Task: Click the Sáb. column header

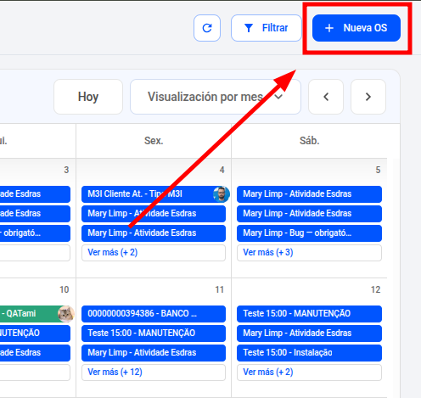Action: (309, 141)
